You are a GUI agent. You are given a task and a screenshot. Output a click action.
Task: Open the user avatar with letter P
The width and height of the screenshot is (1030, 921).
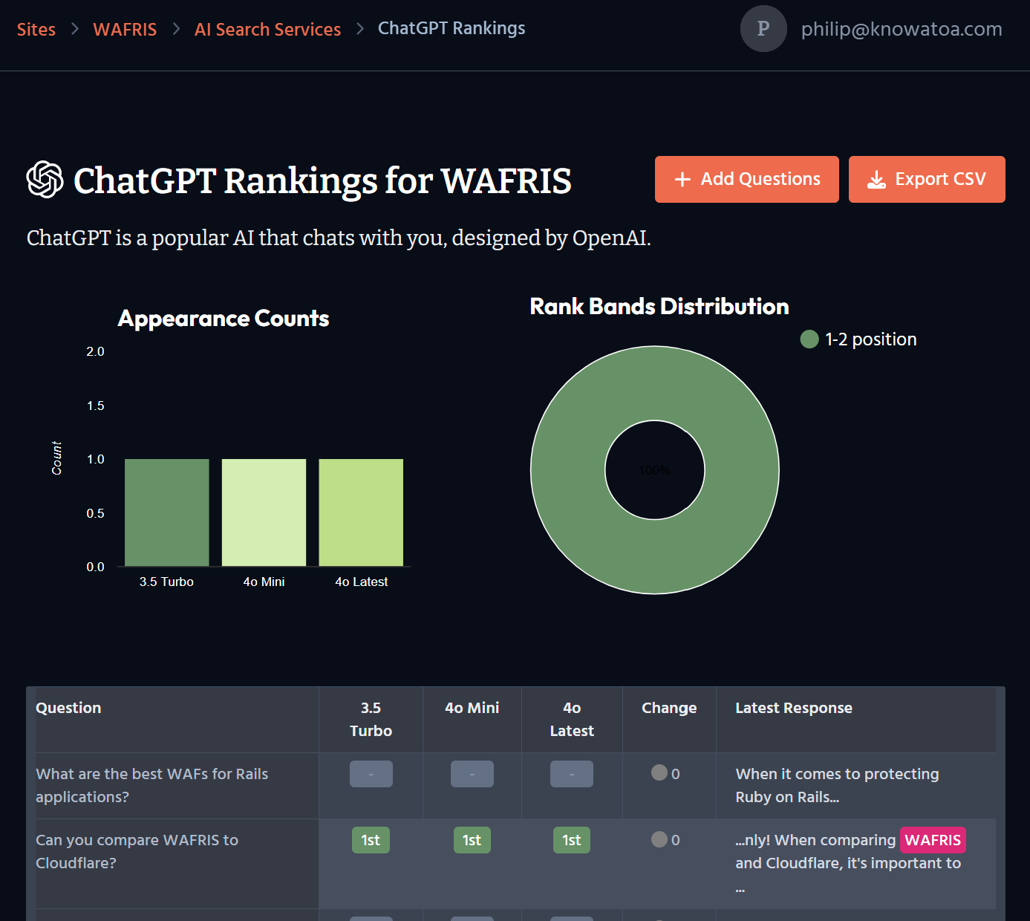coord(763,29)
